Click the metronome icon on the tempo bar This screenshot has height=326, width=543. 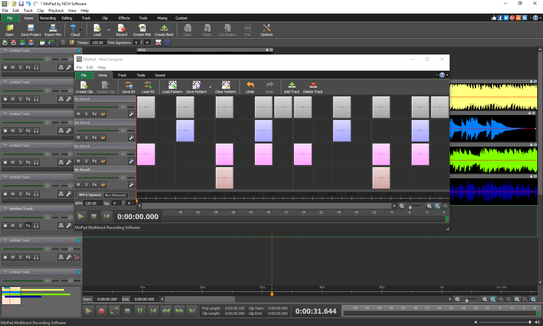(x=63, y=42)
